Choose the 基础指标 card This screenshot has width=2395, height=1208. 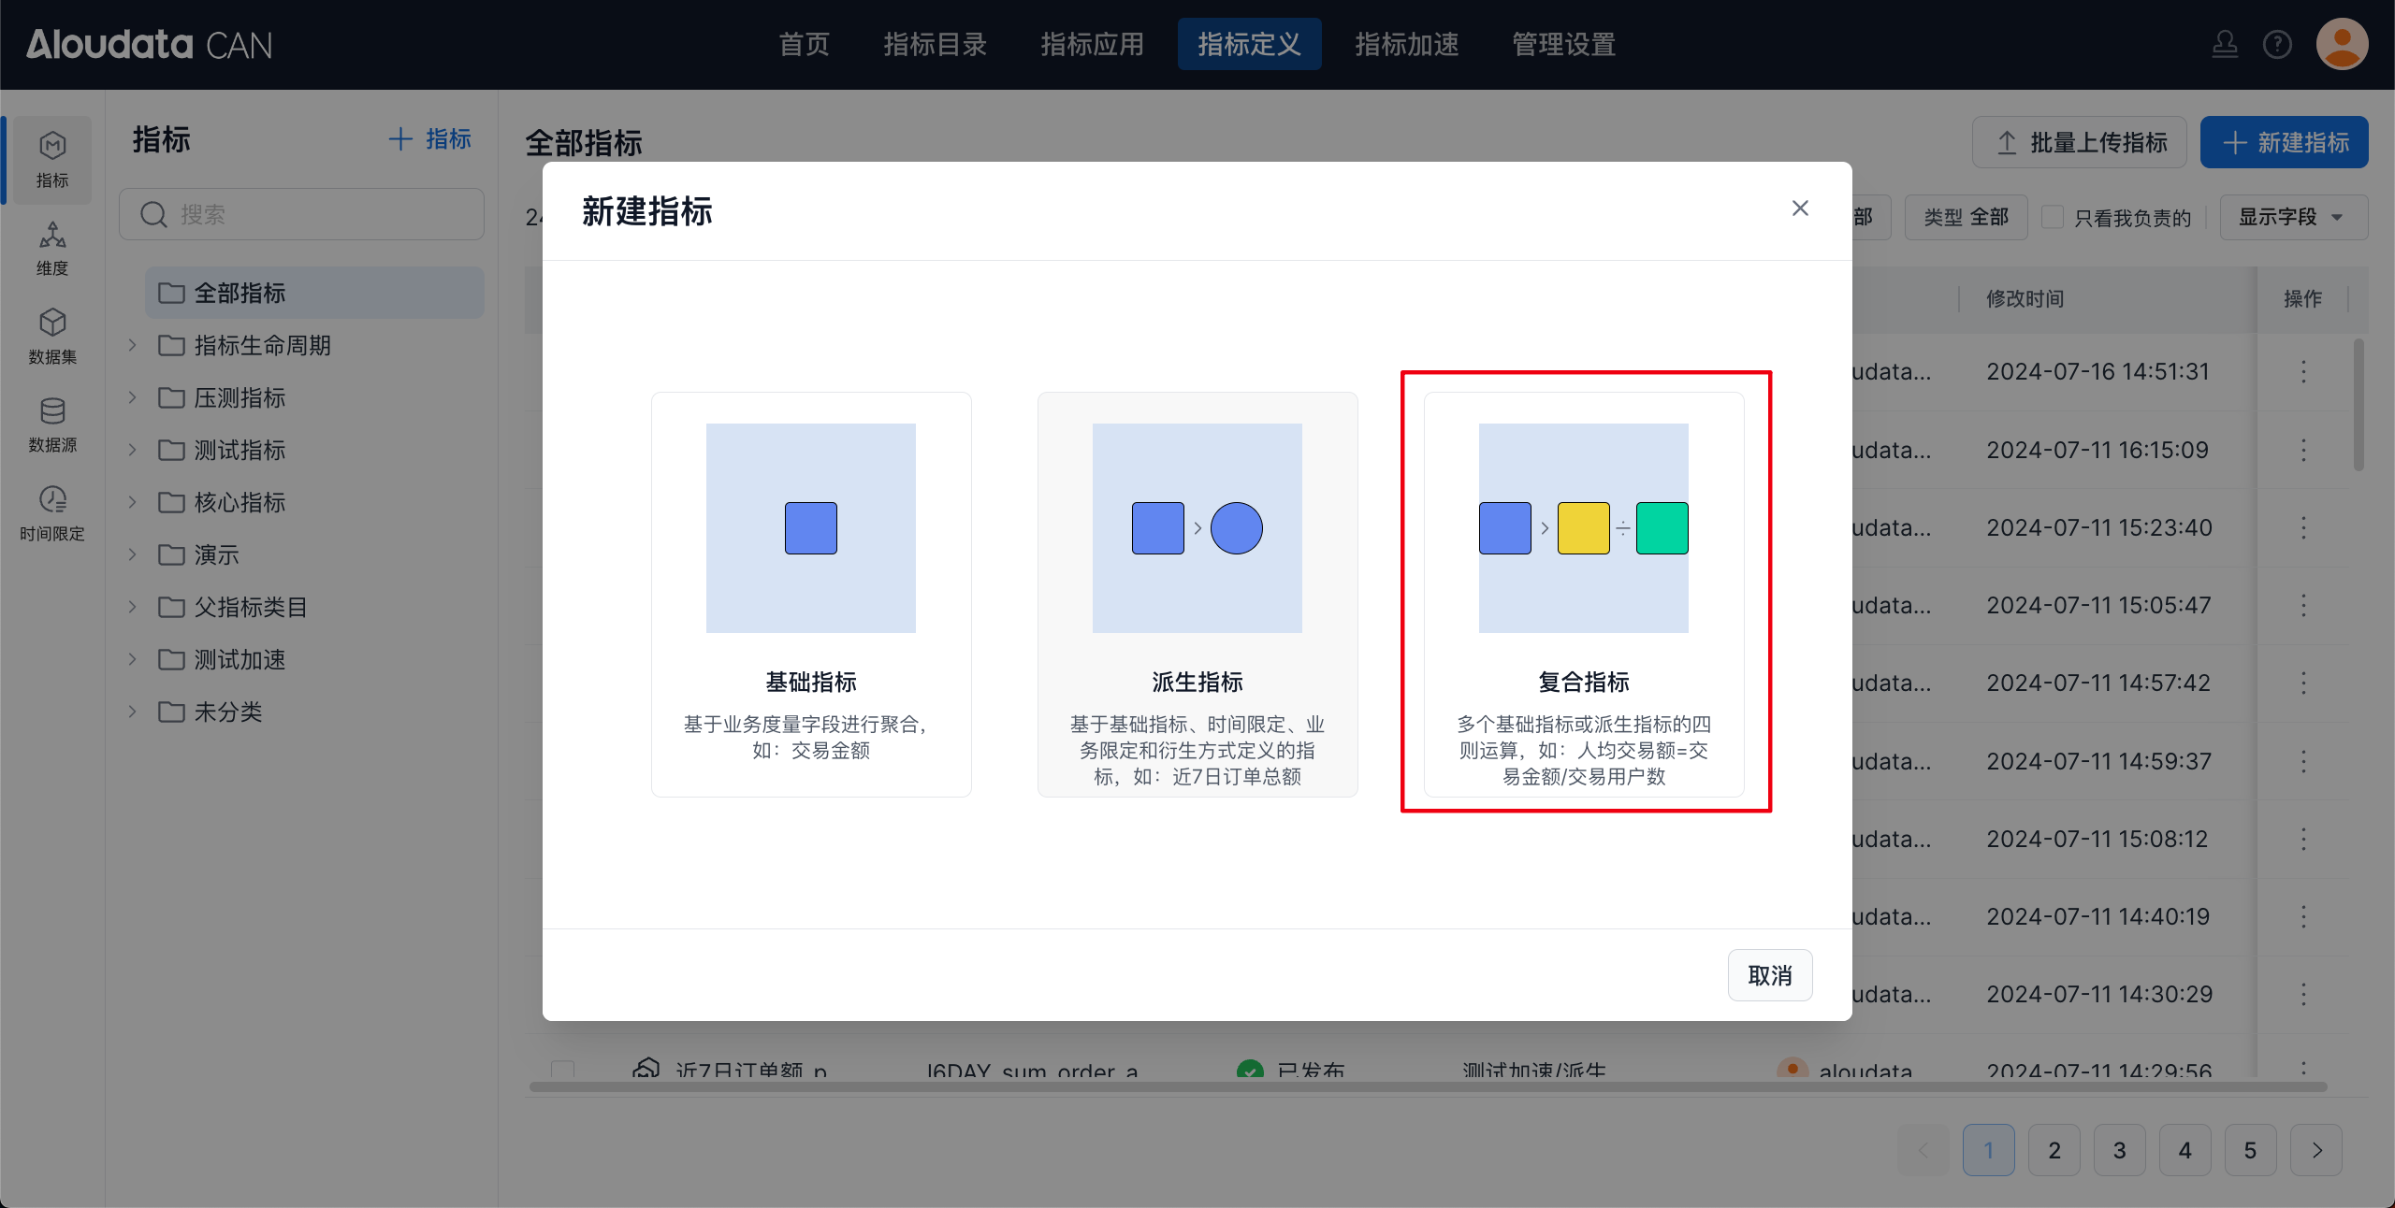[x=811, y=594]
